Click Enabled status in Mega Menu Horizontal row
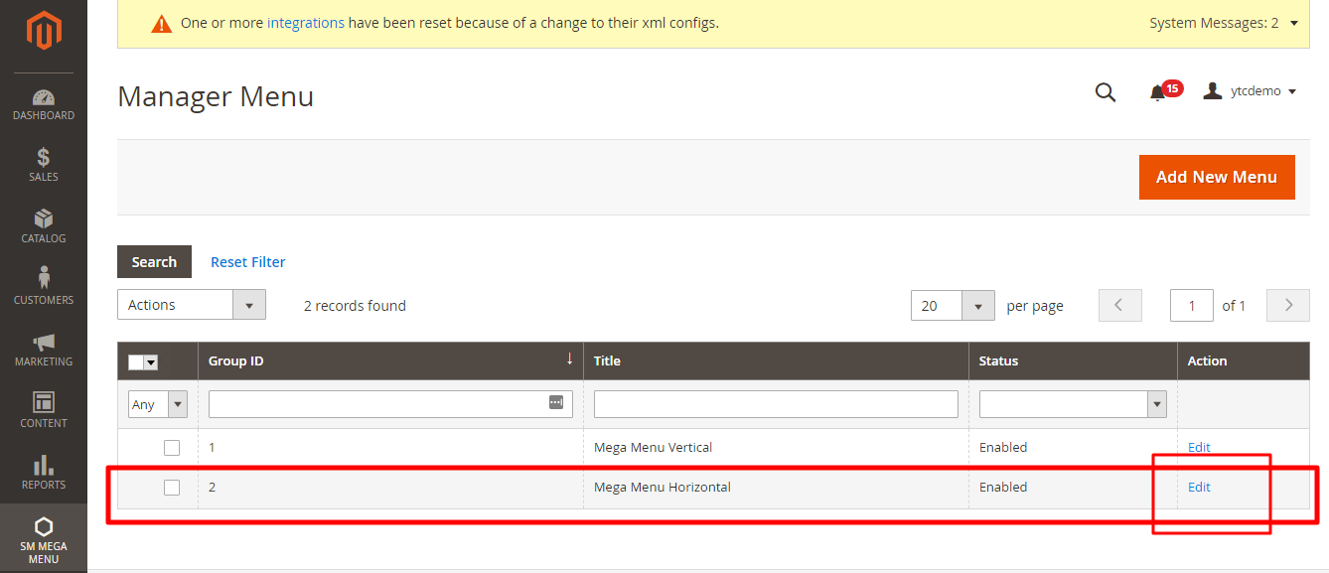1329x573 pixels. 1003,488
